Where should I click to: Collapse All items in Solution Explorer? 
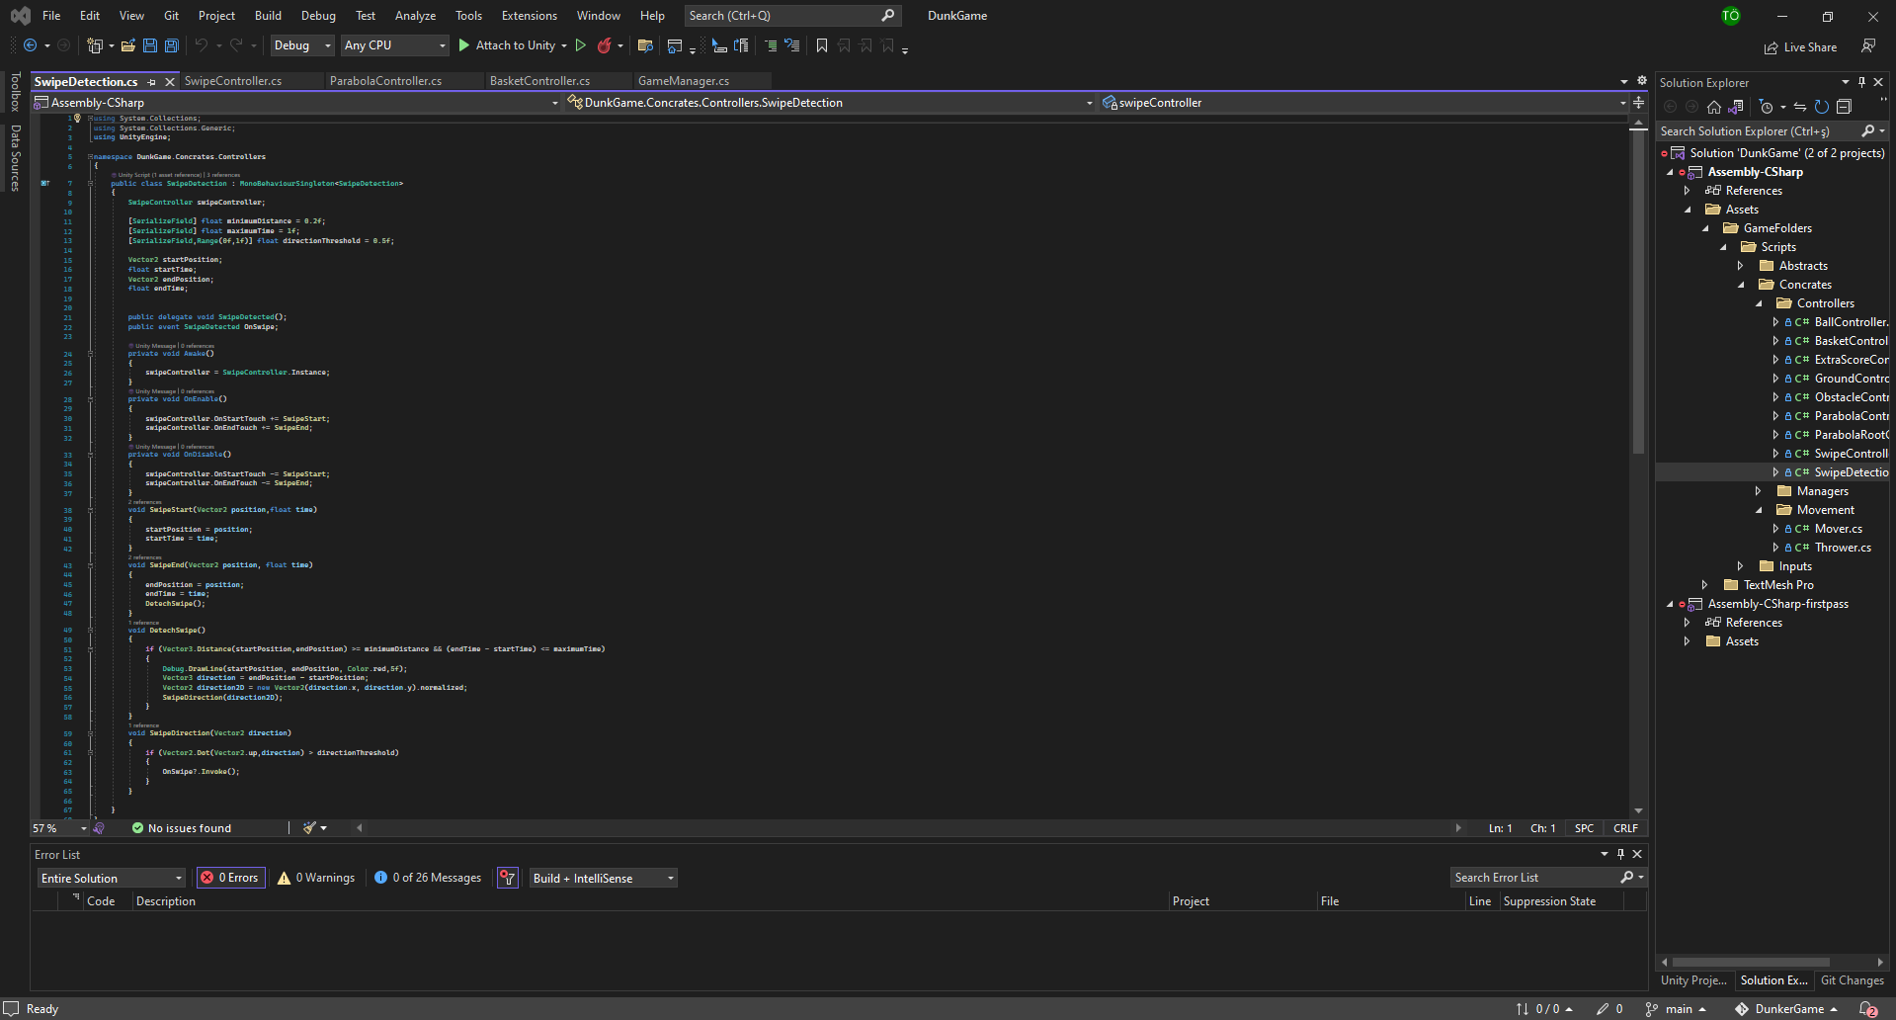[1844, 107]
